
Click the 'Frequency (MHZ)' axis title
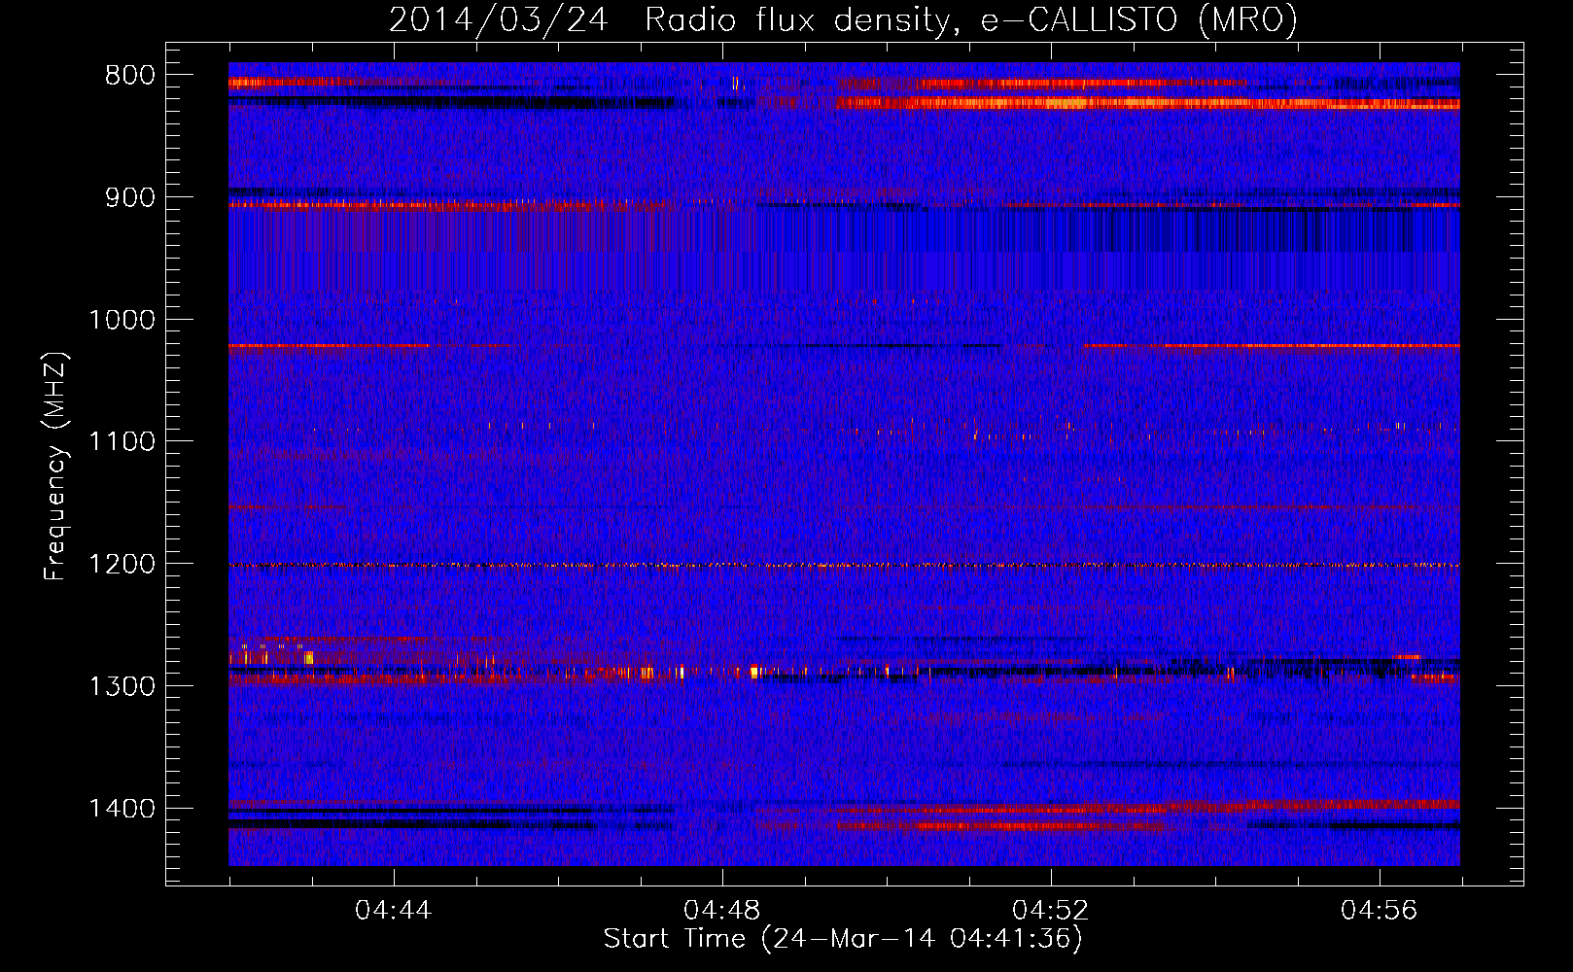tap(56, 466)
